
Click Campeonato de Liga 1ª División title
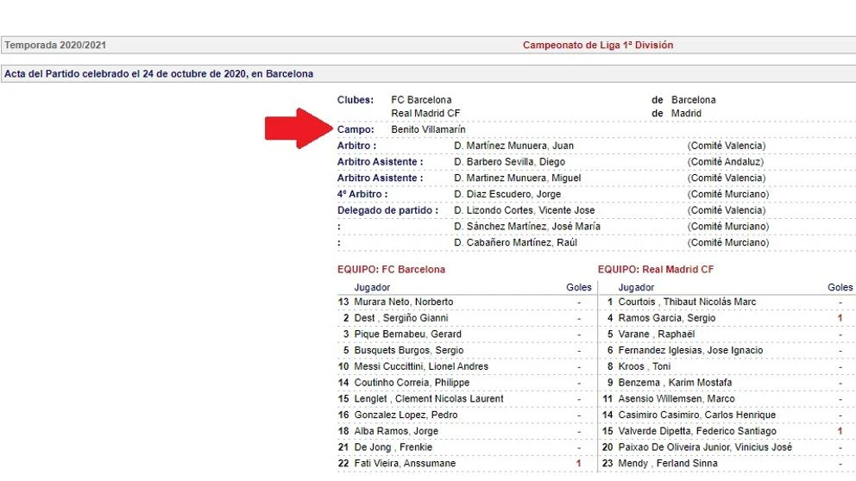[x=598, y=46]
